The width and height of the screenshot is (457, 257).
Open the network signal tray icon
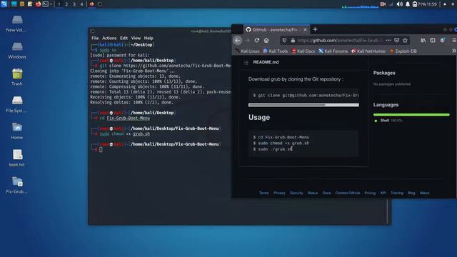pos(391,4)
